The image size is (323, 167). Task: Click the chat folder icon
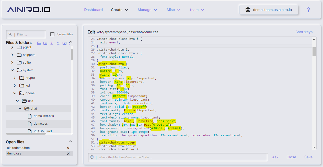click(27, 109)
